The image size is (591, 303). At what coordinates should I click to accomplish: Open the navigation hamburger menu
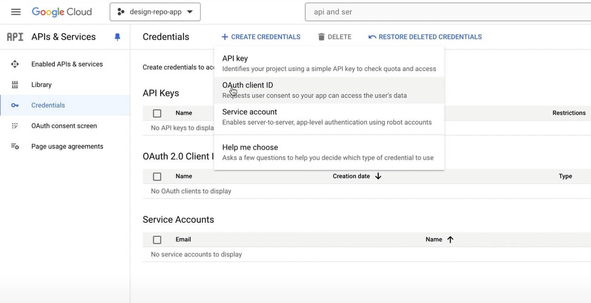pyautogui.click(x=15, y=12)
